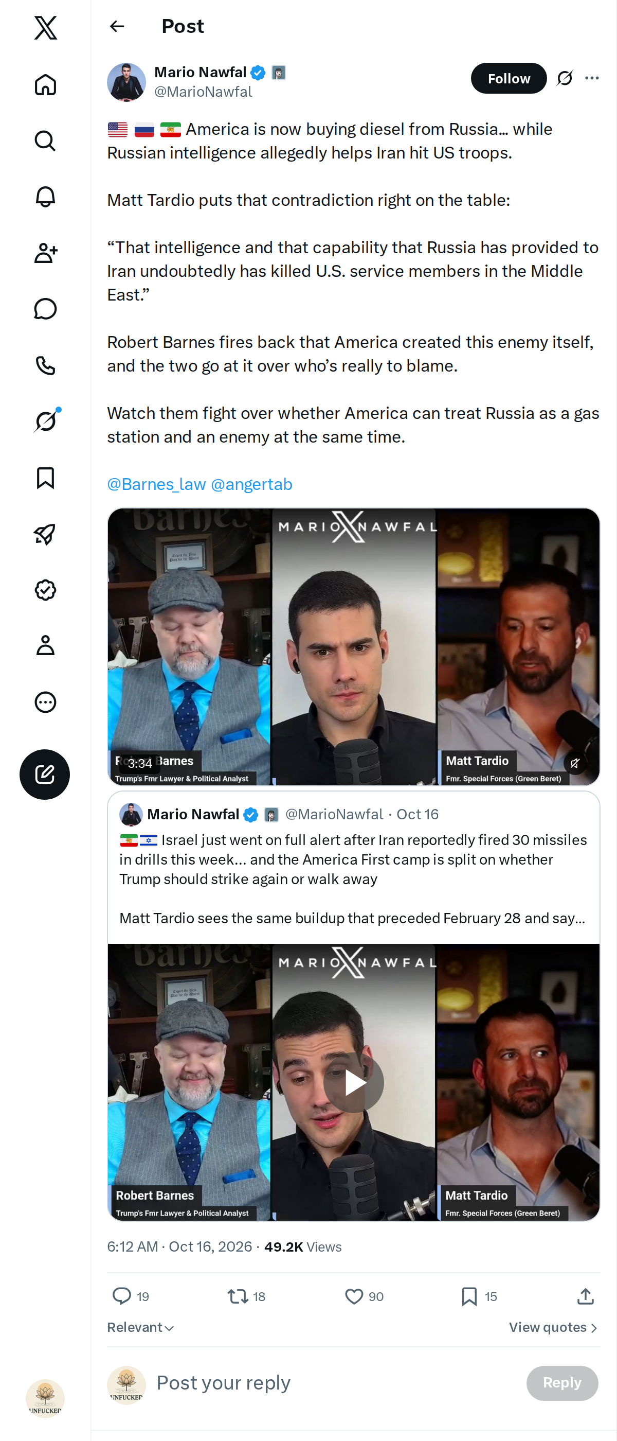Focus the Post your reply field
Image resolution: width=617 pixels, height=1441 pixels.
click(x=335, y=1383)
